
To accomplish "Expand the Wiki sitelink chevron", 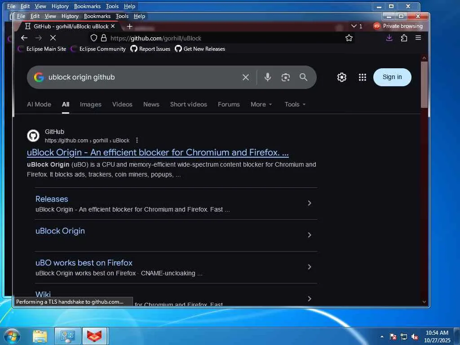I will [309, 299].
